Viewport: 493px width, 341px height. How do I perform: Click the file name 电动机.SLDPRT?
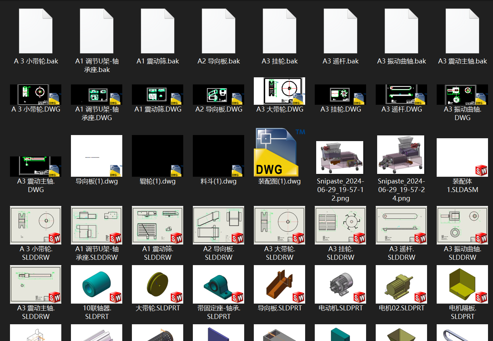pos(340,308)
